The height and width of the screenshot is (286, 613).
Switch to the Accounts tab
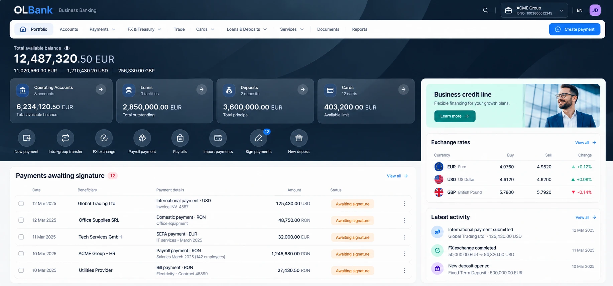[69, 29]
